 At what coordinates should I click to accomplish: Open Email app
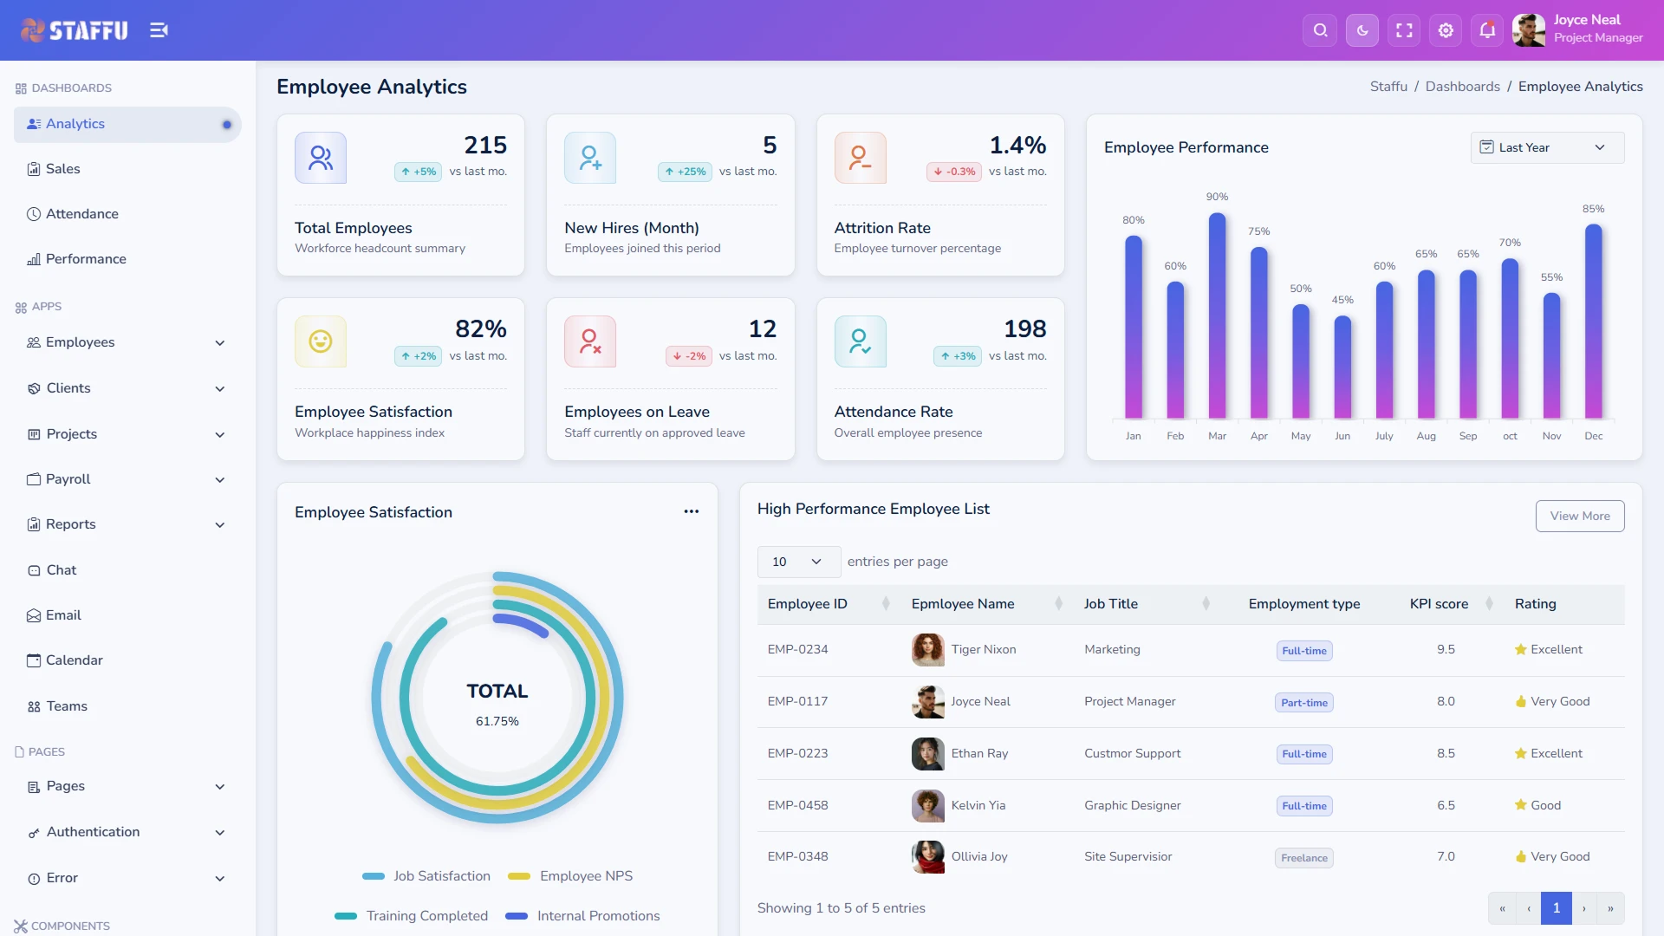(127, 615)
